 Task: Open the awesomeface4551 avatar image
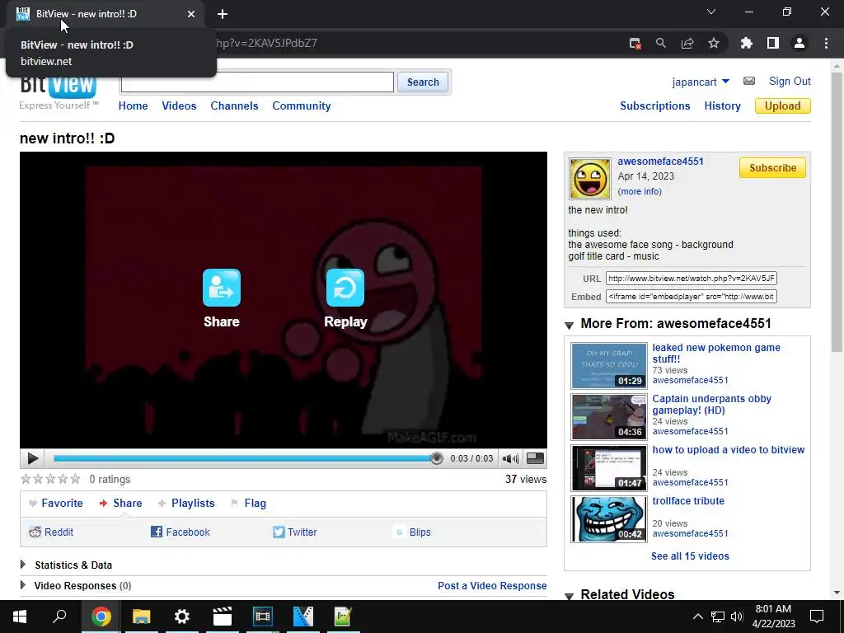(590, 179)
